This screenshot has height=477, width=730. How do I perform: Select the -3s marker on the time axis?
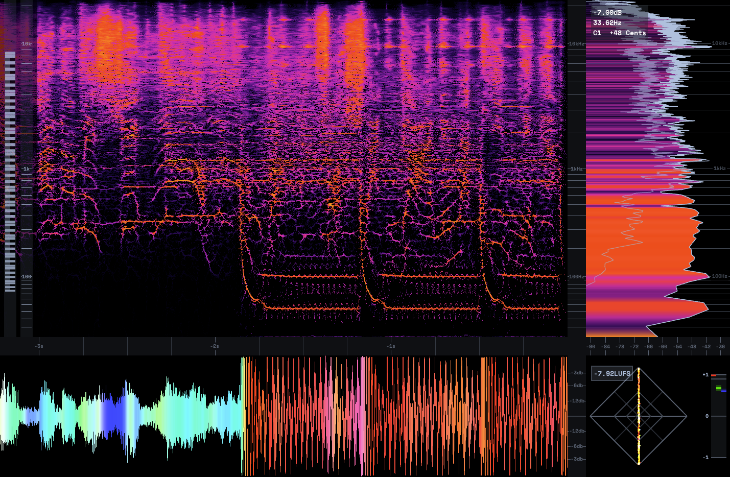pos(39,346)
